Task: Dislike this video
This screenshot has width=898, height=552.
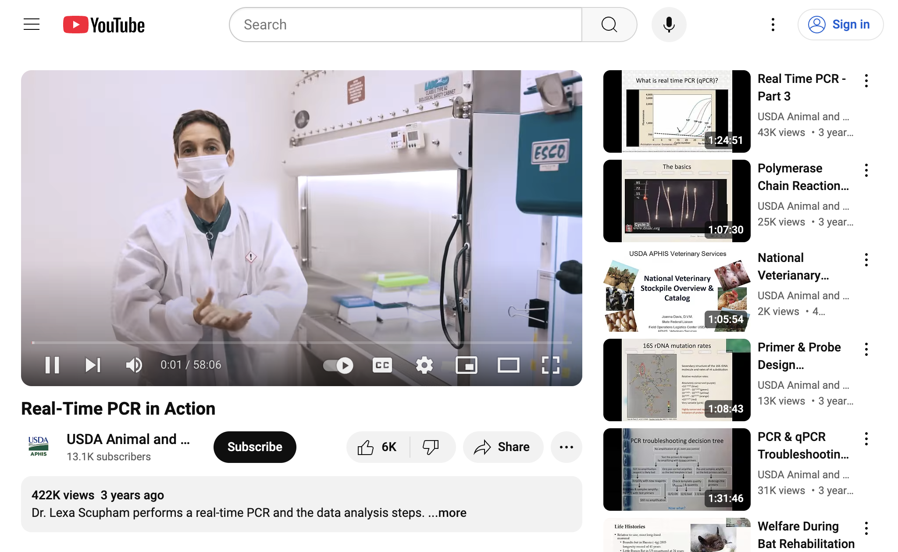Action: pyautogui.click(x=431, y=447)
